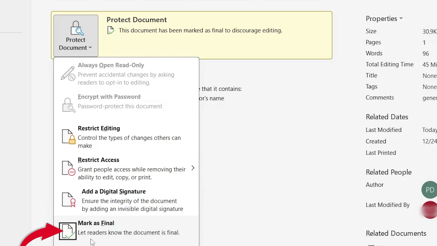Click the Mark as Final checkmark icon
Viewport: 437px width, 246px height.
[68, 231]
